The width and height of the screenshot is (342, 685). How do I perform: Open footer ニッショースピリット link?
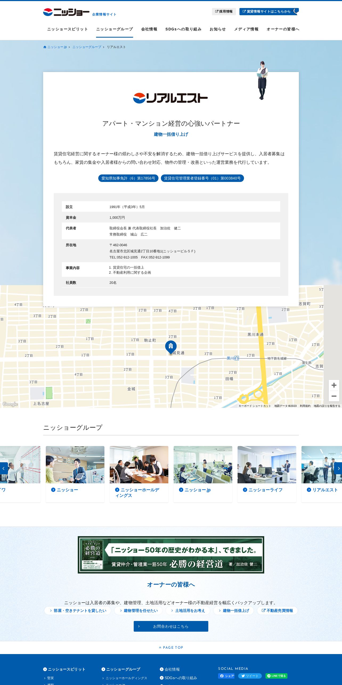(64, 669)
